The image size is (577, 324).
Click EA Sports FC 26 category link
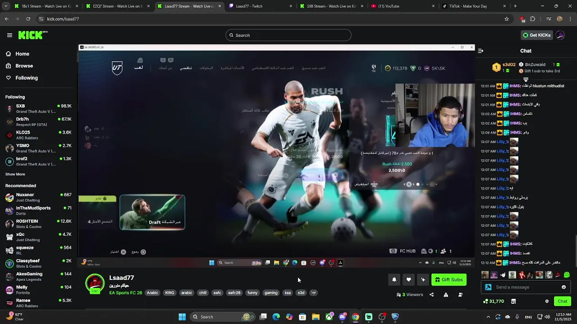tap(125, 292)
